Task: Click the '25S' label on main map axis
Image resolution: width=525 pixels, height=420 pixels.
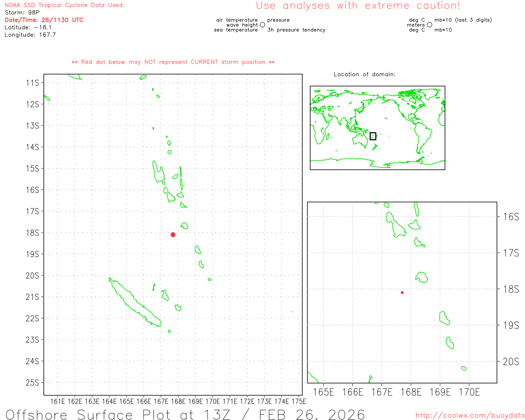Action: pyautogui.click(x=32, y=383)
